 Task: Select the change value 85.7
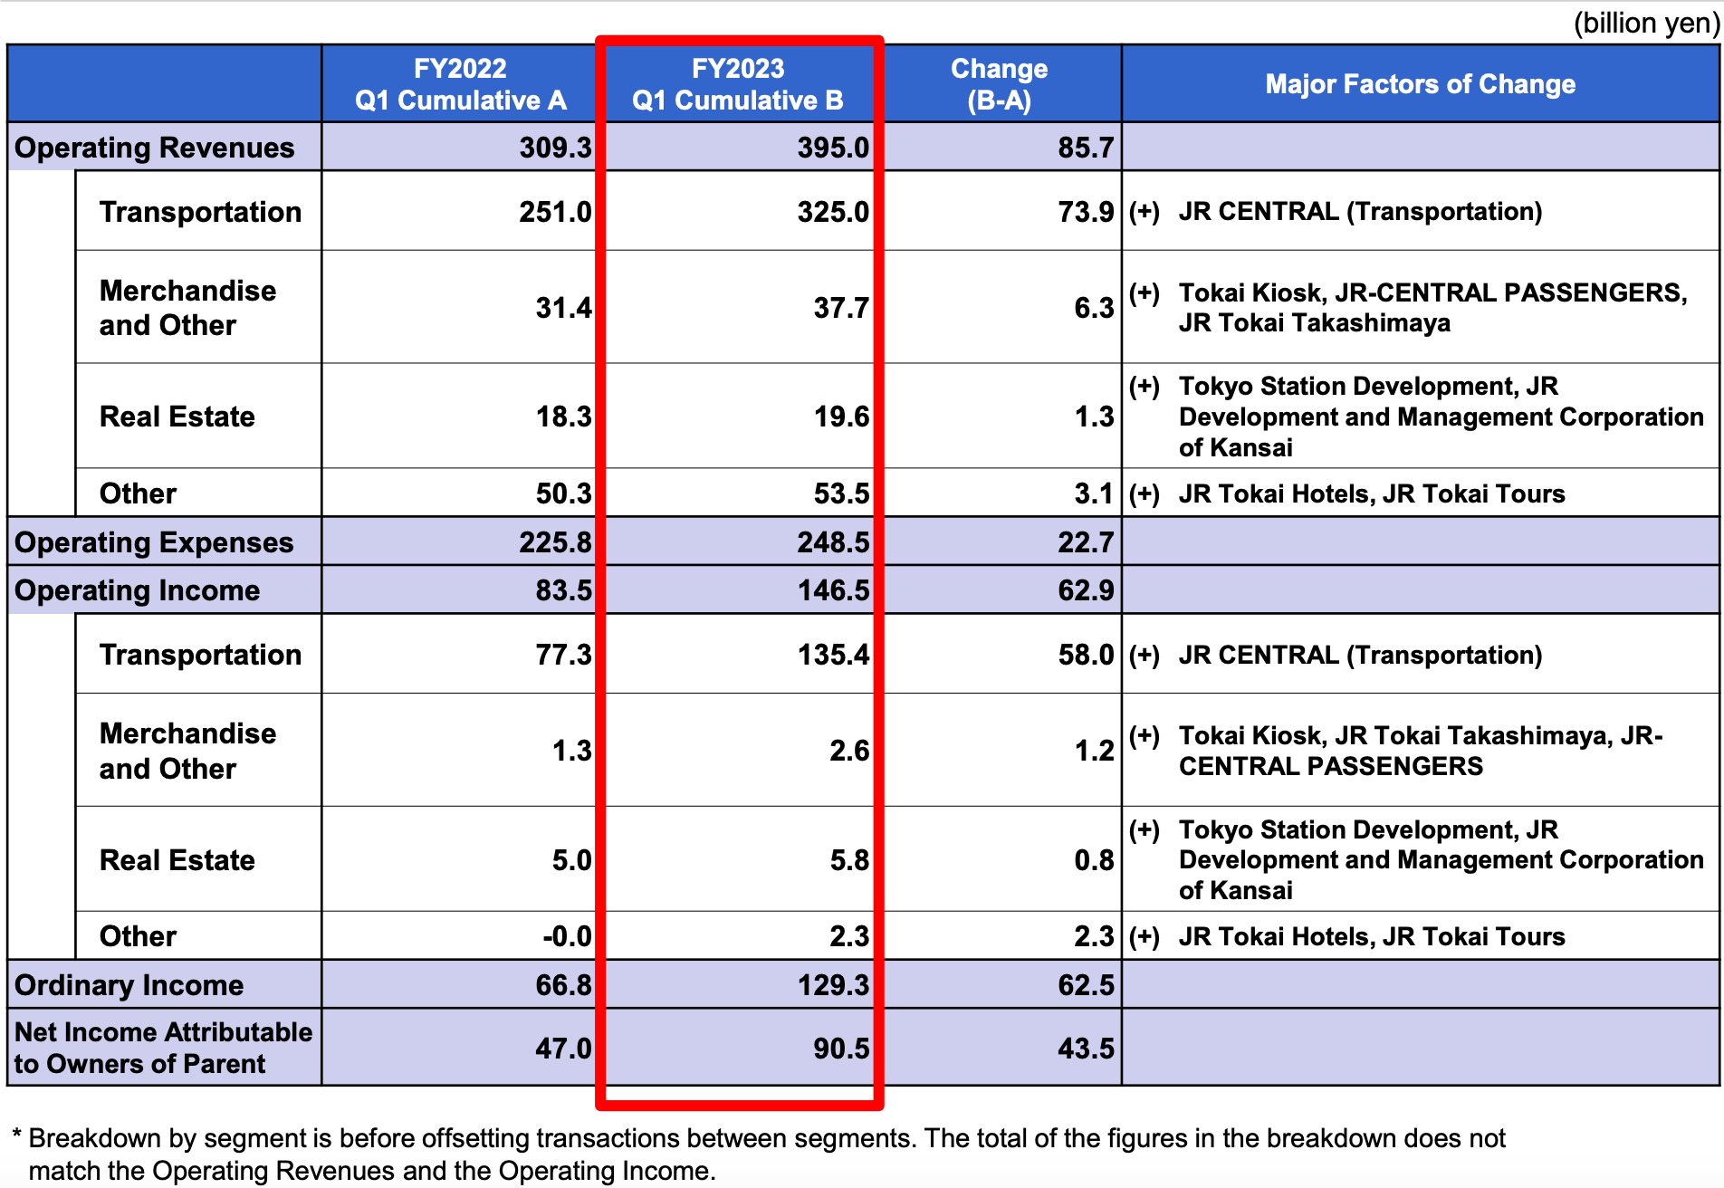point(1086,148)
